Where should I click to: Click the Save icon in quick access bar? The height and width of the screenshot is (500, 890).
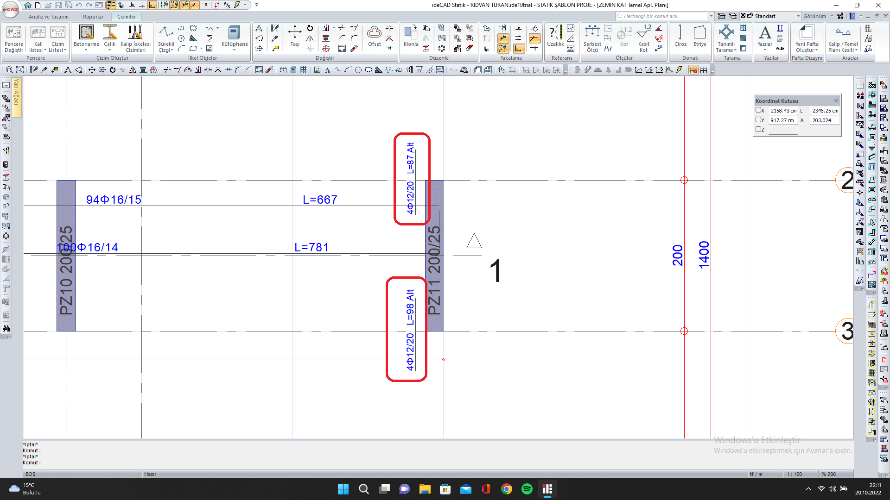coord(58,5)
